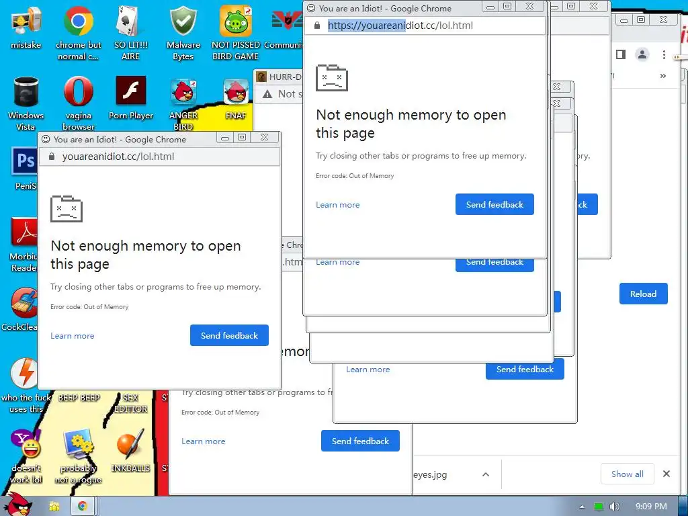688x516 pixels.
Task: Click the sad folder icon in top popup
Action: [332, 78]
